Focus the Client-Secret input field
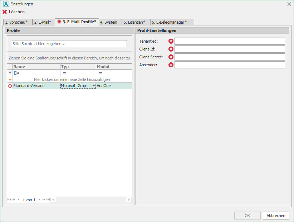Viewport: 294px width, 222px height. point(230,57)
